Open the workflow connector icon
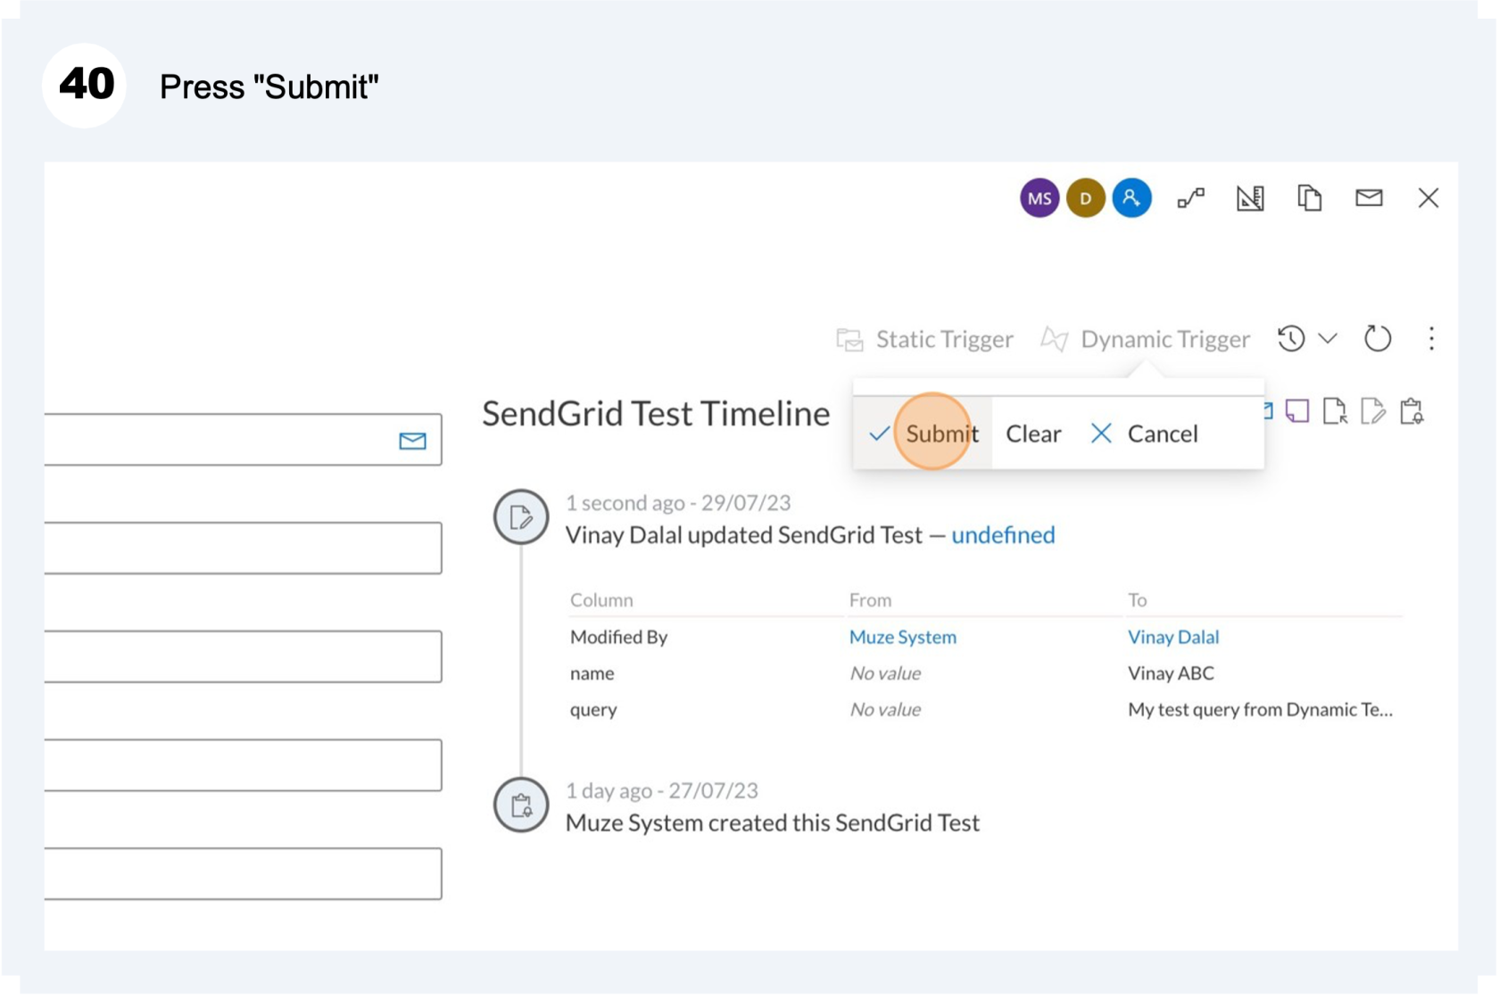Viewport: 1499px width, 999px height. (1191, 198)
